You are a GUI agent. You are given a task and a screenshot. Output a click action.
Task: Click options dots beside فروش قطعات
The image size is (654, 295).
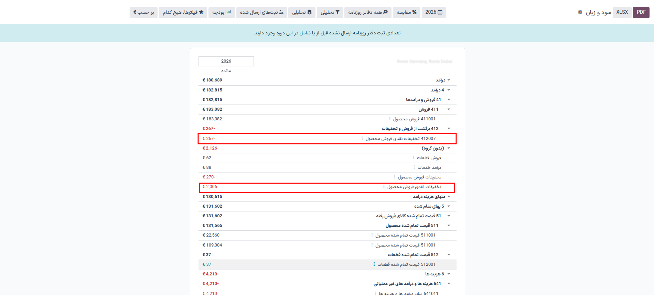pos(414,158)
